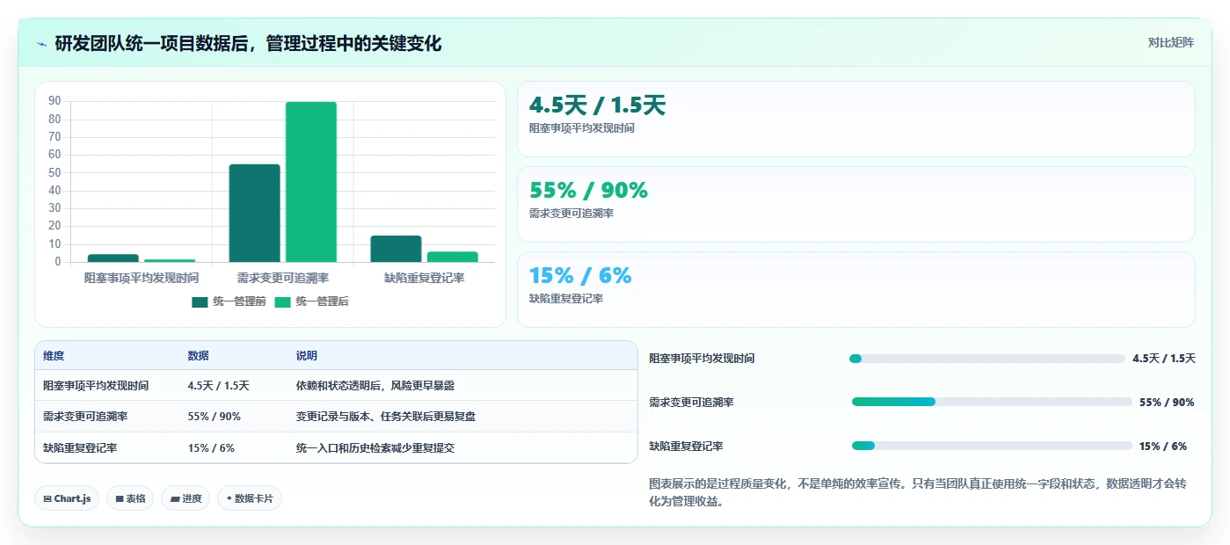Click the 阻塞事项平均发现时间 progress bar
Viewport: 1230px width, 545px height.
coord(987,359)
